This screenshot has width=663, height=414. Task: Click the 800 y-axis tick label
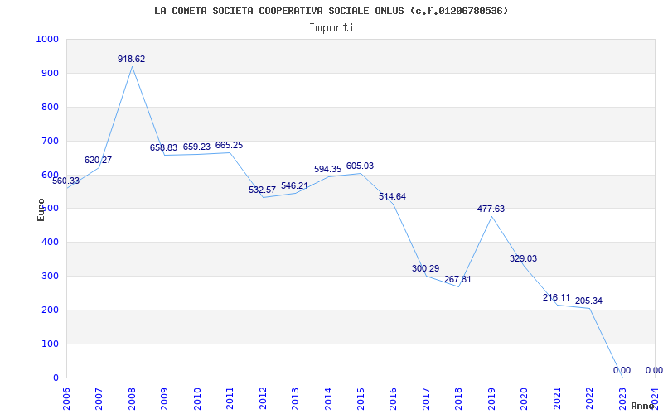[x=50, y=107]
